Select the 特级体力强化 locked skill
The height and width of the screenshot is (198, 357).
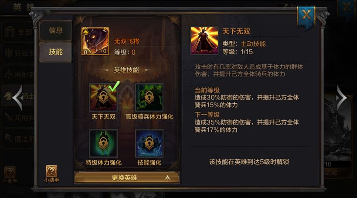[104, 143]
